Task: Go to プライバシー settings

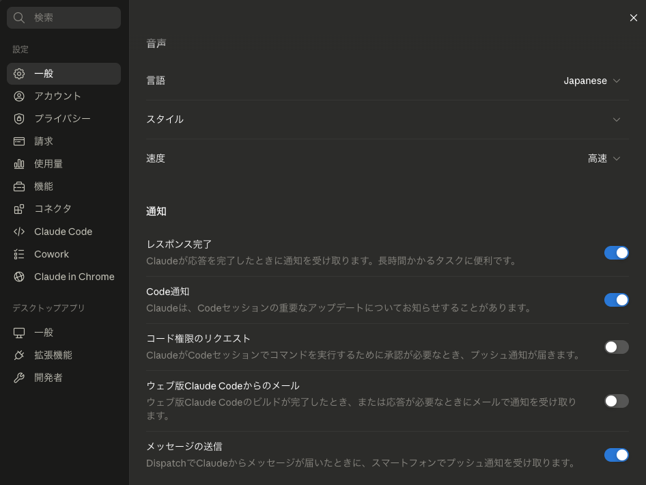Action: [64, 119]
